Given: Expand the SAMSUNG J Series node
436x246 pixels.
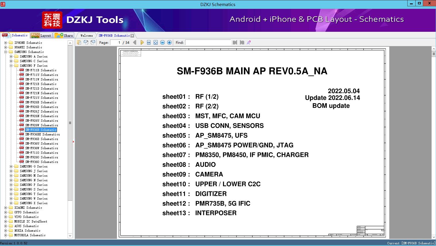Looking at the screenshot, I should pos(11,171).
